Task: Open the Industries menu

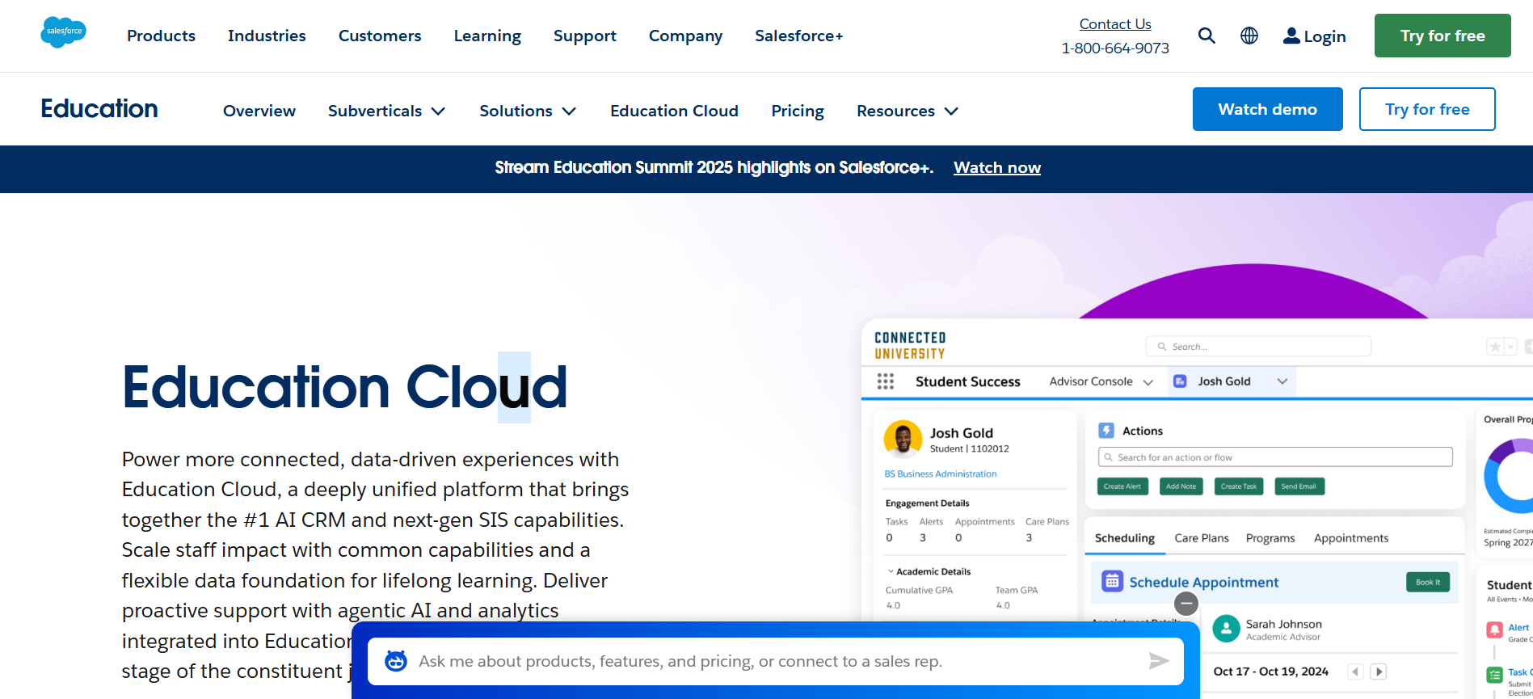Action: click(x=267, y=36)
